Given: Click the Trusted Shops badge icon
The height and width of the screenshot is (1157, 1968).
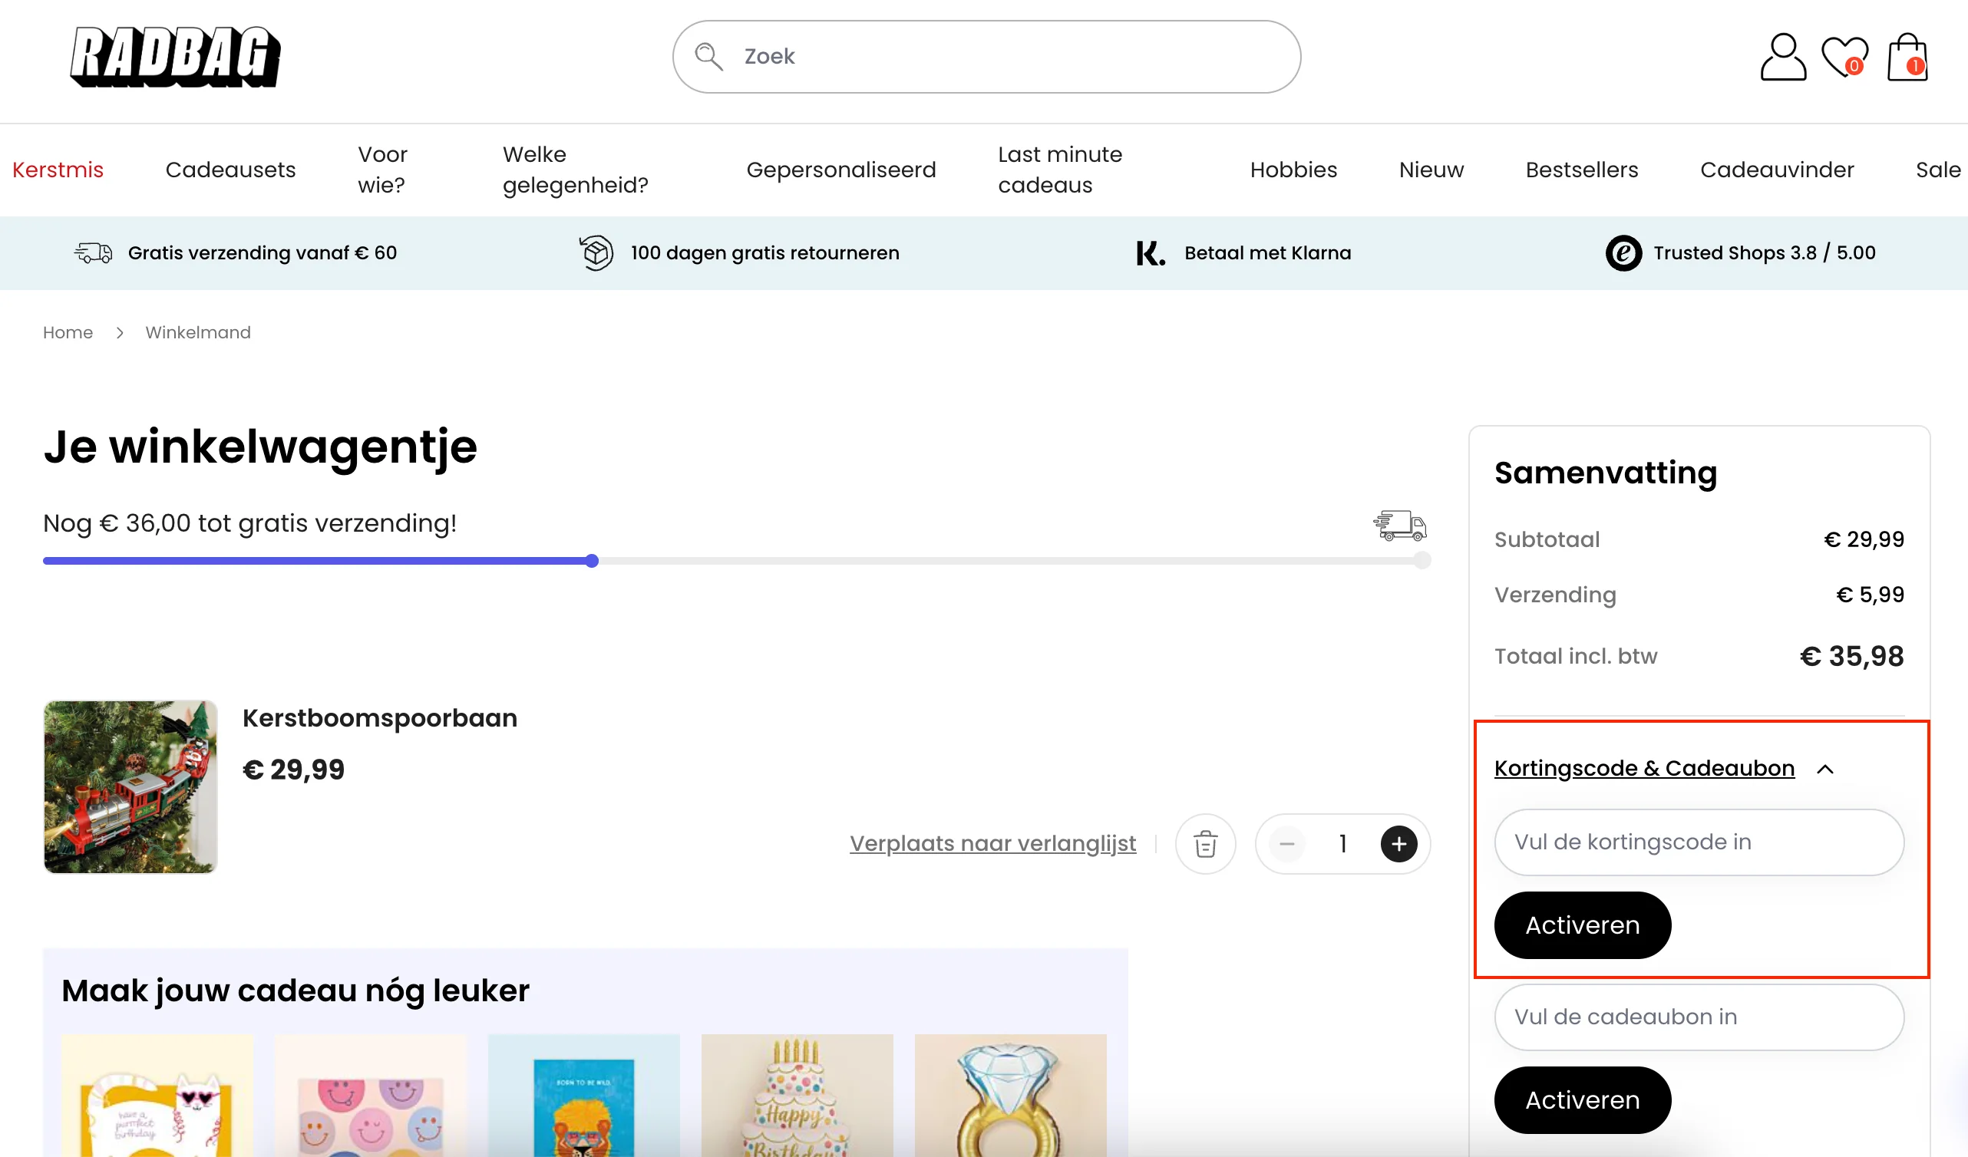Looking at the screenshot, I should 1623,253.
